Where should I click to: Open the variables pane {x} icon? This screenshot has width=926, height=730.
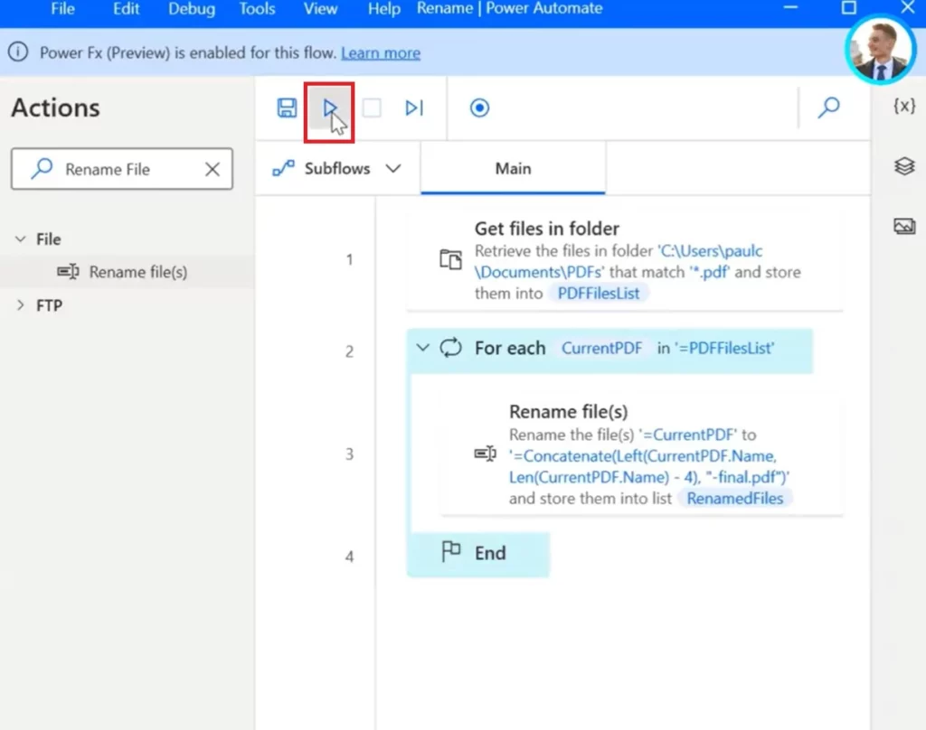coord(904,107)
